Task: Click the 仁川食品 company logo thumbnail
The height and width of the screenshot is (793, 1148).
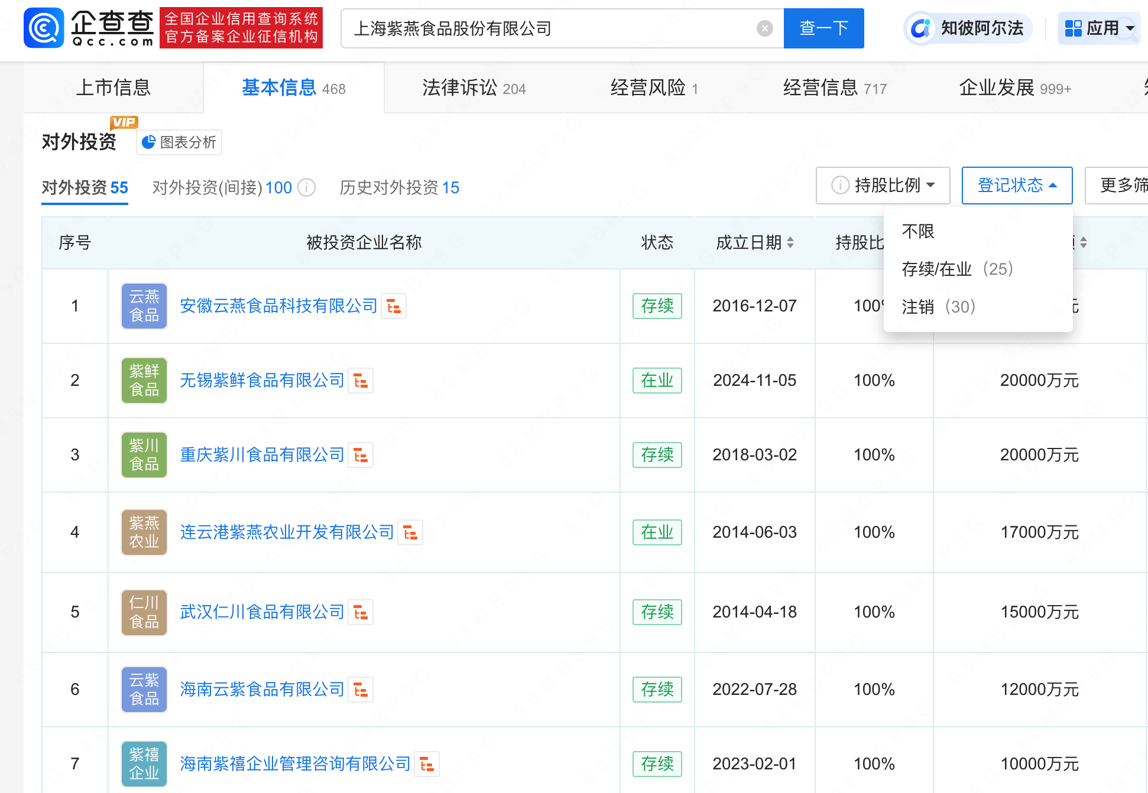Action: coord(144,612)
